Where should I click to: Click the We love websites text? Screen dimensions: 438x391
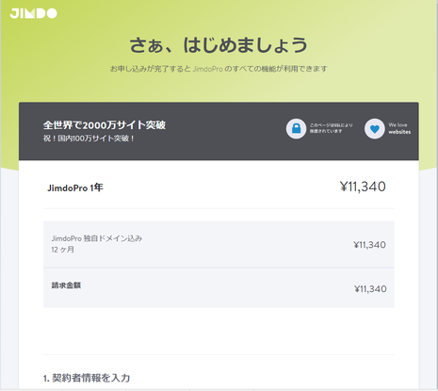click(399, 128)
